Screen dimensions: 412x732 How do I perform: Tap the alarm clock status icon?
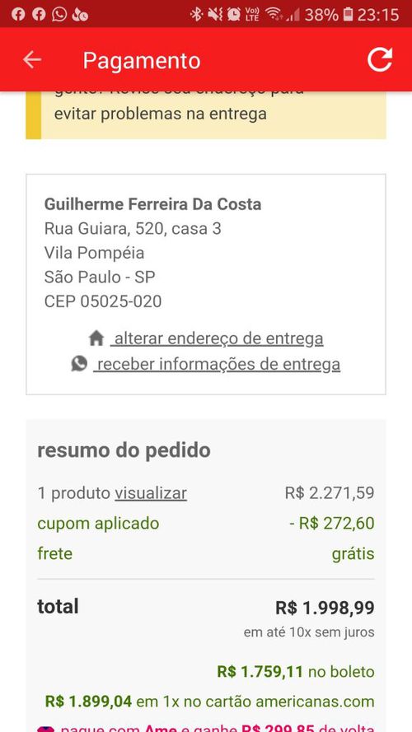(x=233, y=15)
